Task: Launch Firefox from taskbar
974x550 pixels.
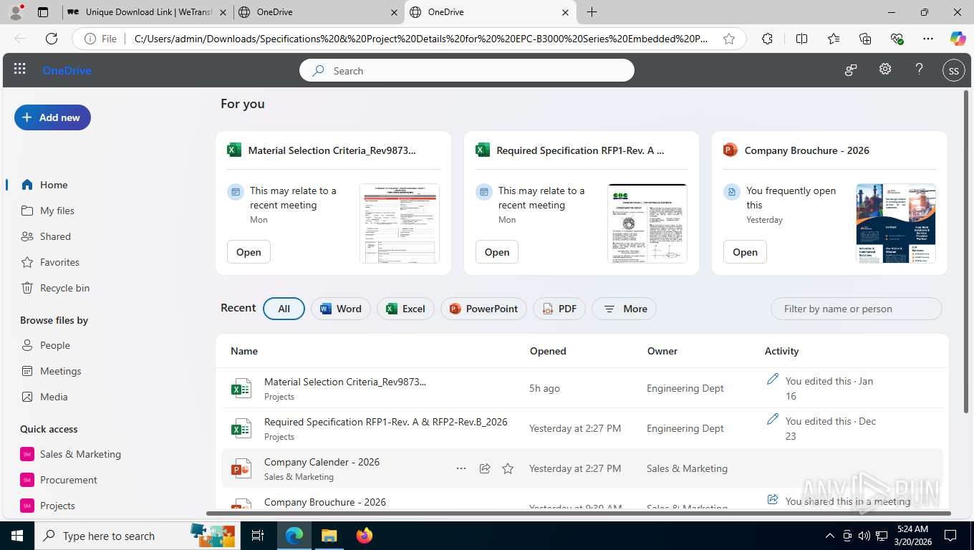Action: (365, 536)
